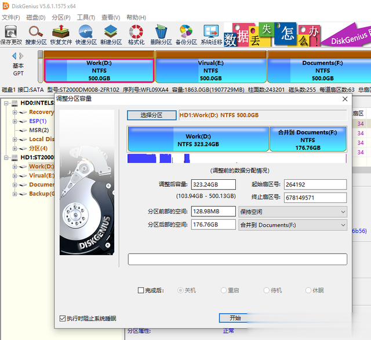Start the System Migration (系统迁移) tool

[x=211, y=35]
